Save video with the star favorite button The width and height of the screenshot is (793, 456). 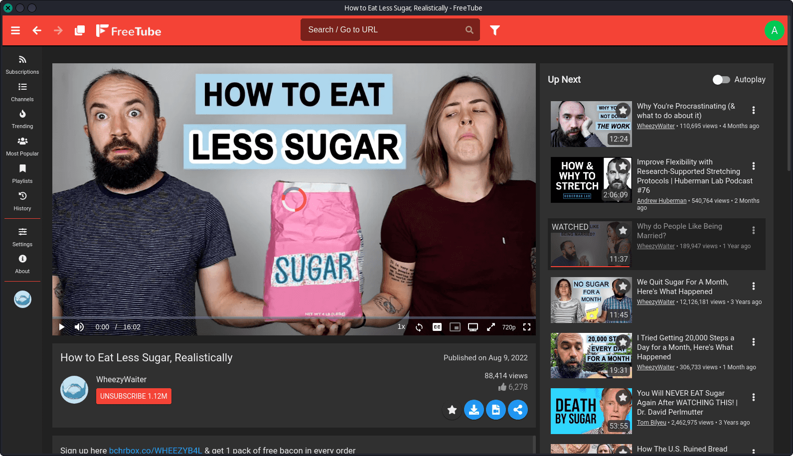click(452, 410)
